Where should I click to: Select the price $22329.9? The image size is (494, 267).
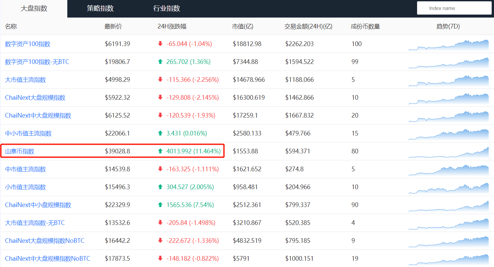pos(117,205)
